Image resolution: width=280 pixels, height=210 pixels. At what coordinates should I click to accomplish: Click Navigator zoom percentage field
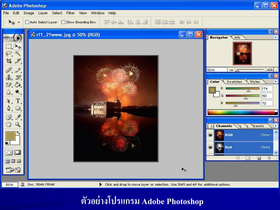[217, 70]
